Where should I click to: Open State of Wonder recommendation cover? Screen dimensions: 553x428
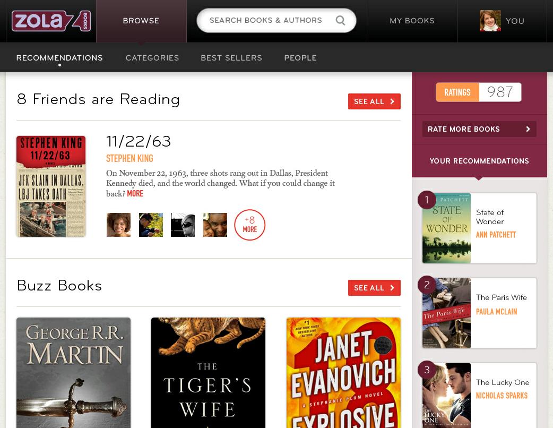[446, 228]
